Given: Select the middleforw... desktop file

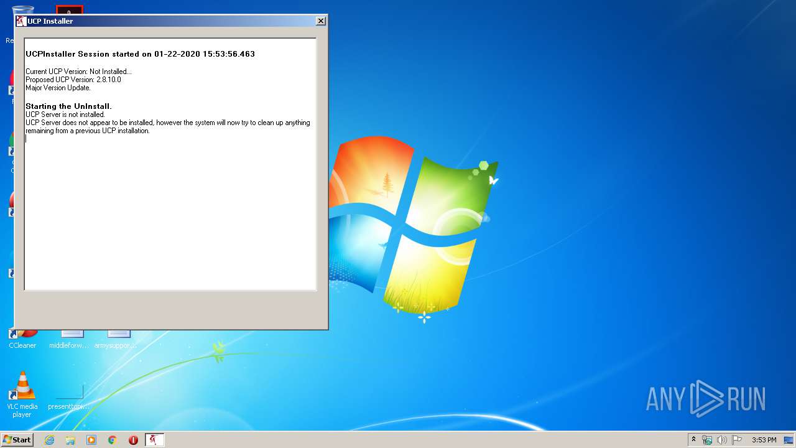Looking at the screenshot, I should click(69, 340).
